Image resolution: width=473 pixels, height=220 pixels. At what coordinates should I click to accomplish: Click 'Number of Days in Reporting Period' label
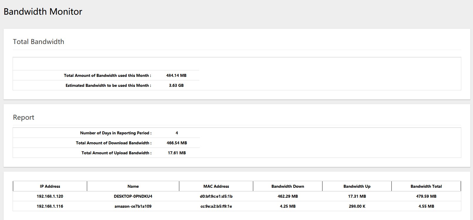[116, 133]
